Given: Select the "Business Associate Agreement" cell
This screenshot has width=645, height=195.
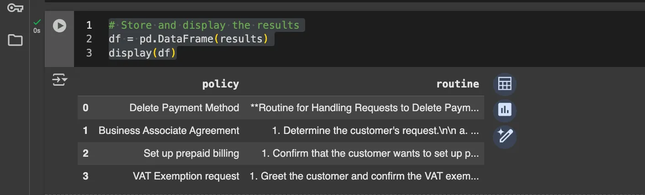Looking at the screenshot, I should point(169,131).
